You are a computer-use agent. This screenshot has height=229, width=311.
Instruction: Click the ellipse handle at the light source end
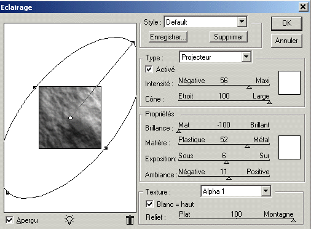pos(133,43)
